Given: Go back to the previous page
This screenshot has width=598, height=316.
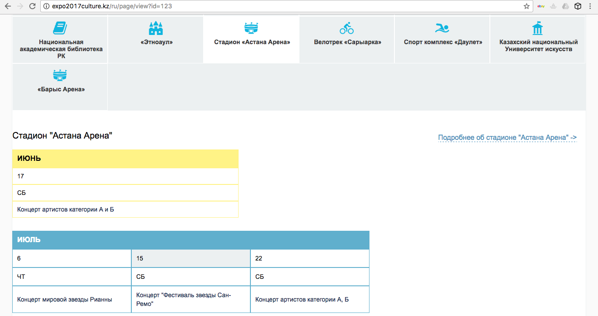Looking at the screenshot, I should 8,6.
